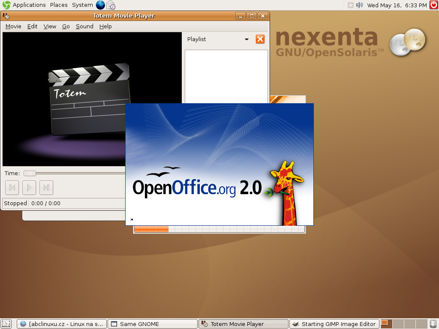Click the faded notification area icon
Image resolution: width=439 pixels, height=329 pixels.
[x=351, y=5]
